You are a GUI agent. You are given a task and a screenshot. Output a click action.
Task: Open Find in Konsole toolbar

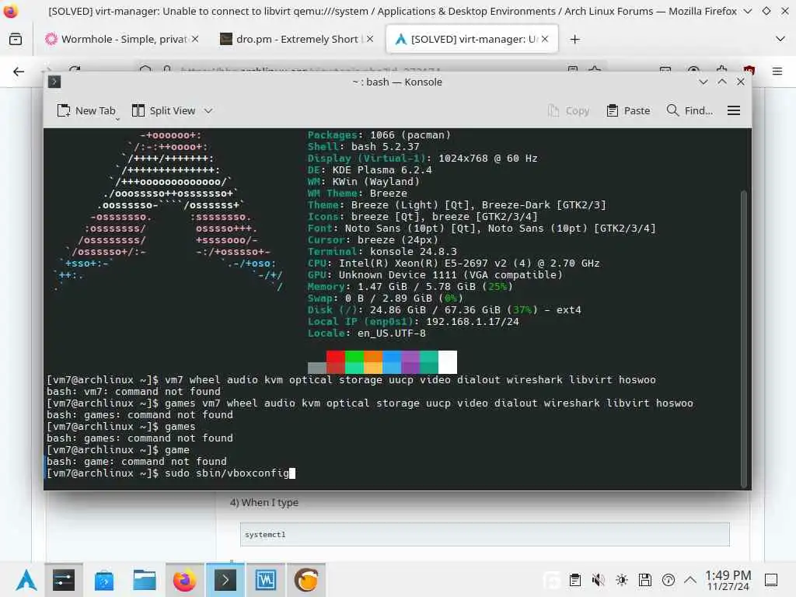click(690, 110)
